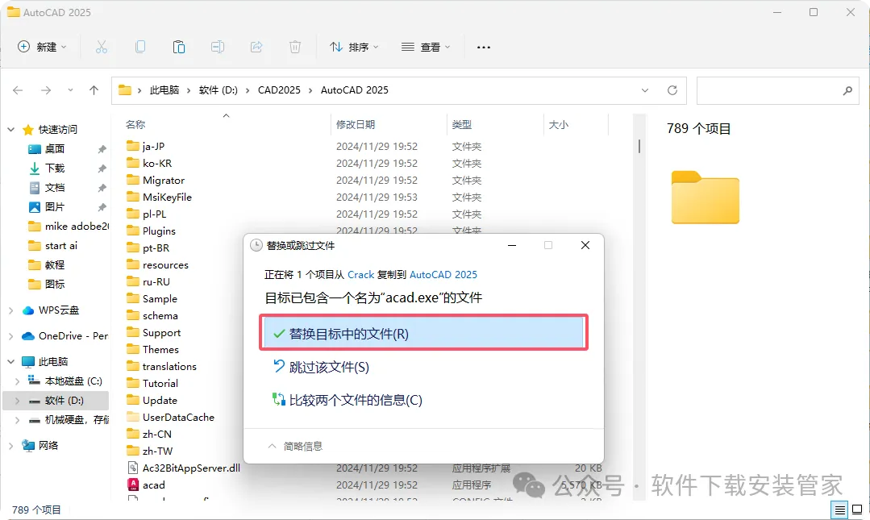Select 软件 (D:) in the address breadcrumb
The image size is (870, 520).
(x=218, y=90)
